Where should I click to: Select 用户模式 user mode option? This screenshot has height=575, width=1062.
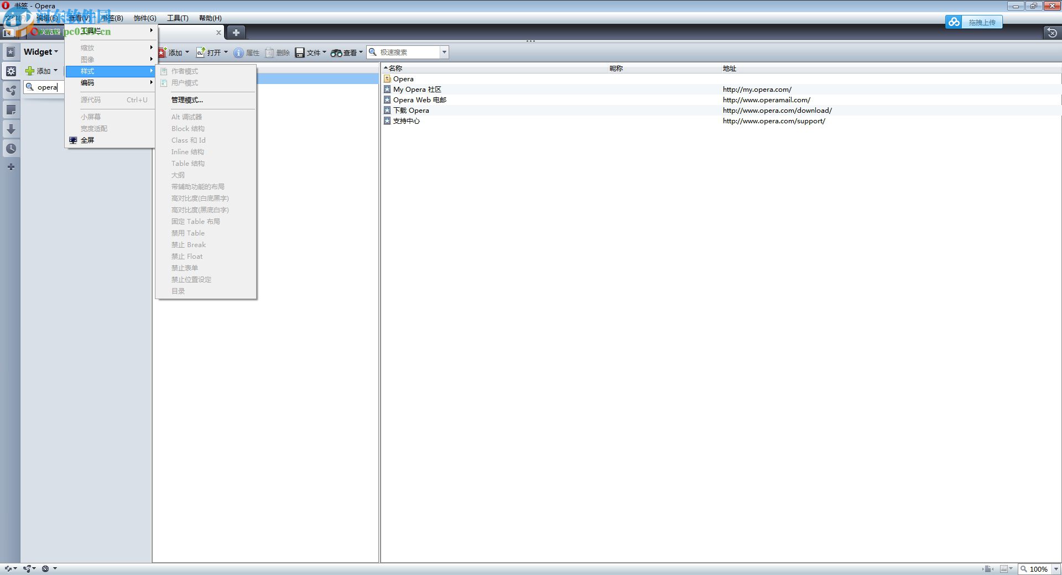point(206,83)
